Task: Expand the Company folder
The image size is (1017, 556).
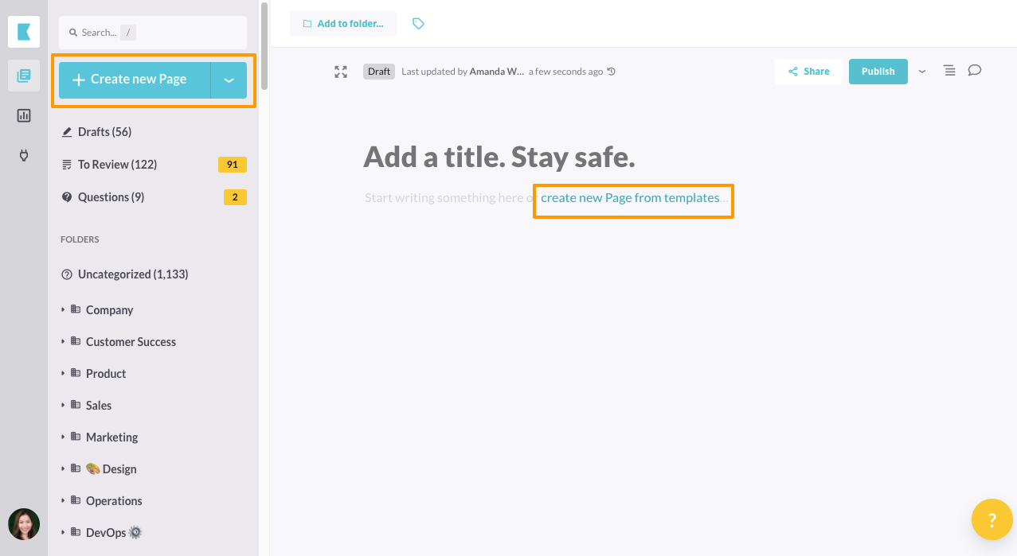Action: pyautogui.click(x=64, y=309)
